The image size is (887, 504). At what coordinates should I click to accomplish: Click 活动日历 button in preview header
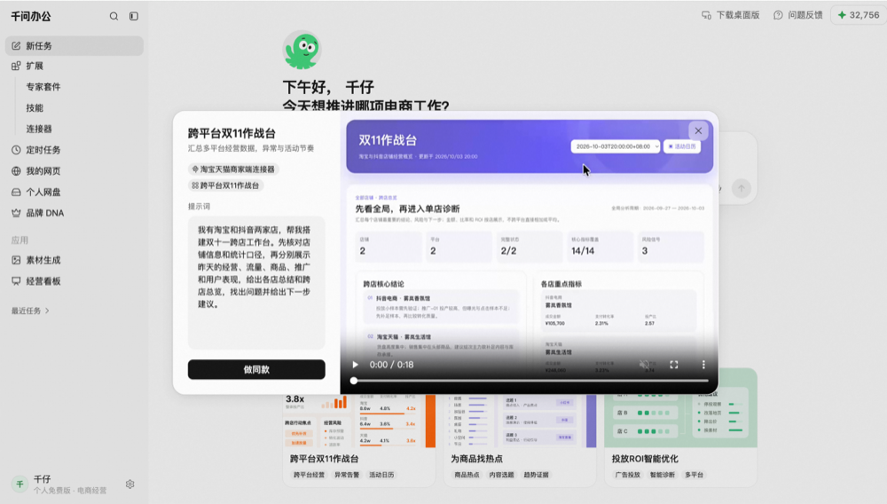[682, 146]
